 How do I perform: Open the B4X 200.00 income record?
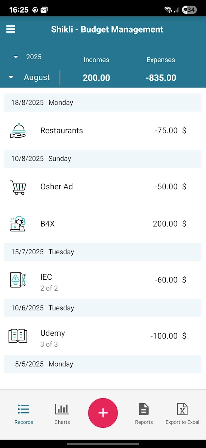pyautogui.click(x=102, y=224)
